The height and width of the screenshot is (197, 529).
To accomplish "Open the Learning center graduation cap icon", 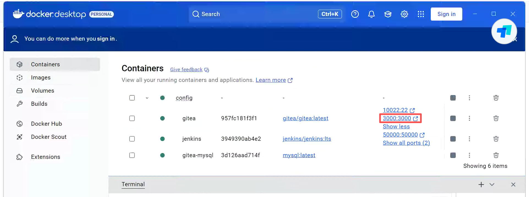I will pos(388,14).
